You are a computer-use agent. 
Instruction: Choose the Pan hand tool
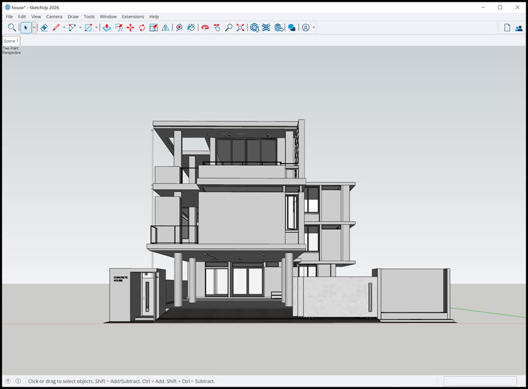[x=217, y=27]
